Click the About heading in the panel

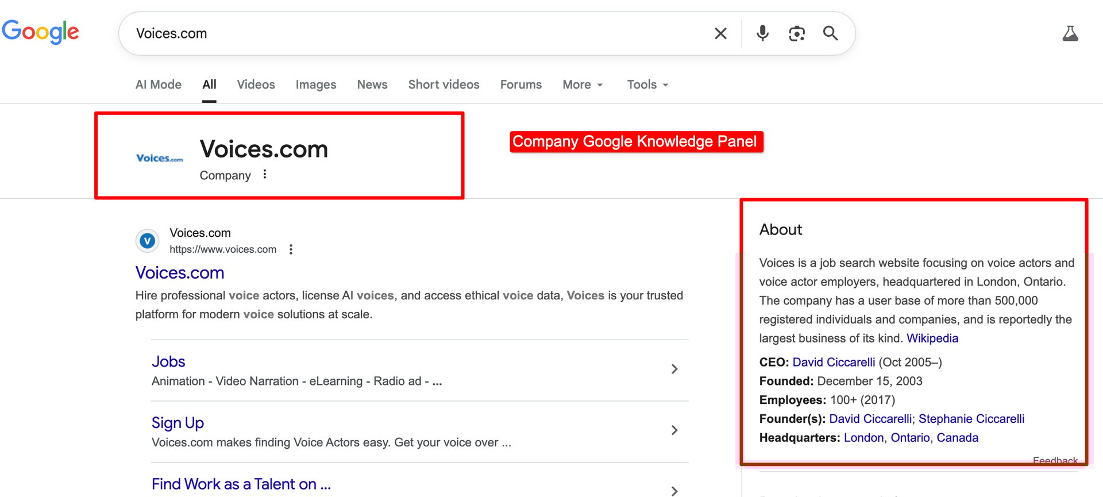click(x=781, y=230)
